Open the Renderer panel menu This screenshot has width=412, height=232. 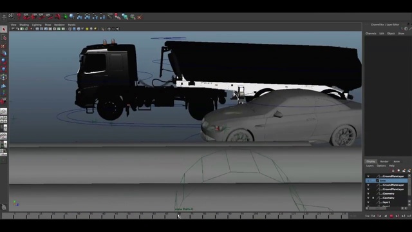[x=59, y=24]
